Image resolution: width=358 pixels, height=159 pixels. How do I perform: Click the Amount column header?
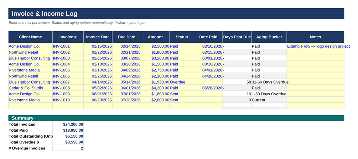click(155, 37)
